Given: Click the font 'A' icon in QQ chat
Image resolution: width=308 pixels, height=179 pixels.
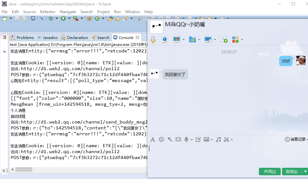Looking at the screenshot, I should click(x=153, y=139).
